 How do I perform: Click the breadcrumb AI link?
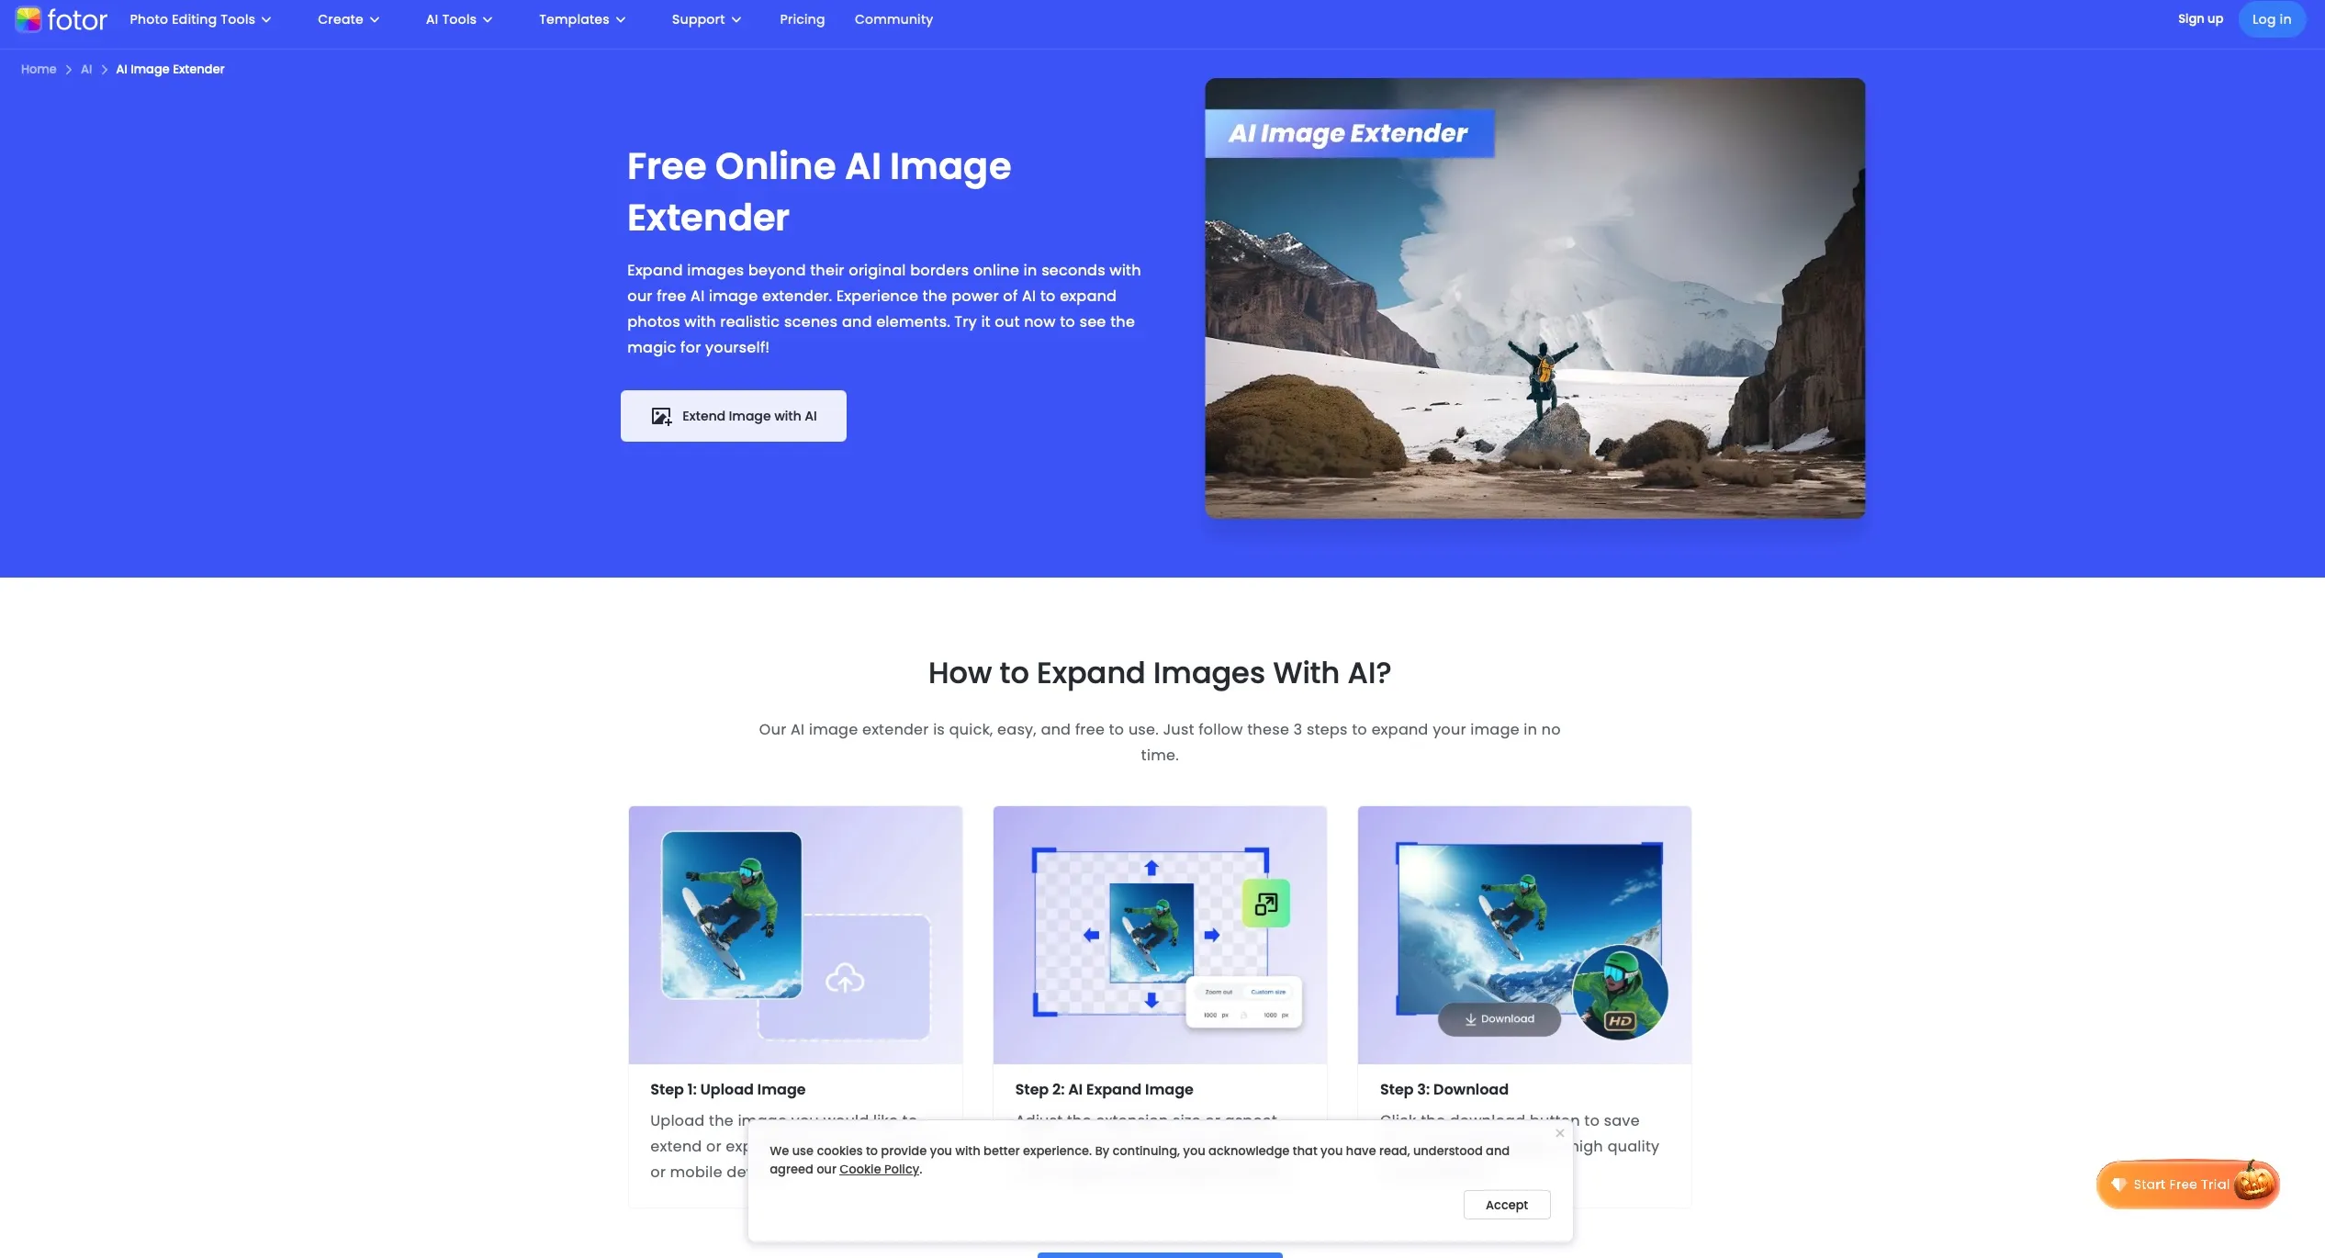coord(85,70)
